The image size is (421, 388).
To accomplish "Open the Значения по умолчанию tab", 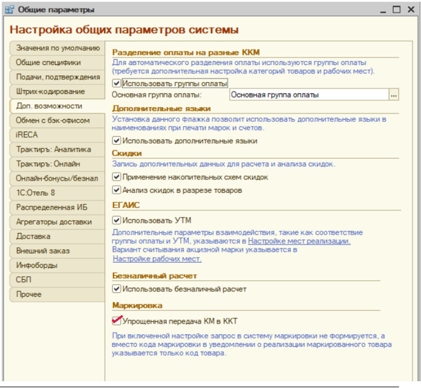I will point(57,48).
